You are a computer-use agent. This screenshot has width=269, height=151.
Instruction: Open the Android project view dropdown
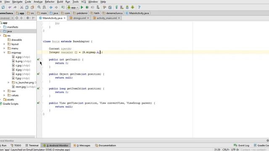7,18
